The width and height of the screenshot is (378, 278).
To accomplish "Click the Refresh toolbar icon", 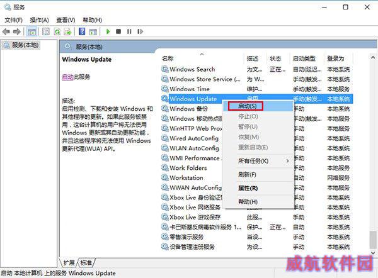I will pyautogui.click(x=57, y=31).
